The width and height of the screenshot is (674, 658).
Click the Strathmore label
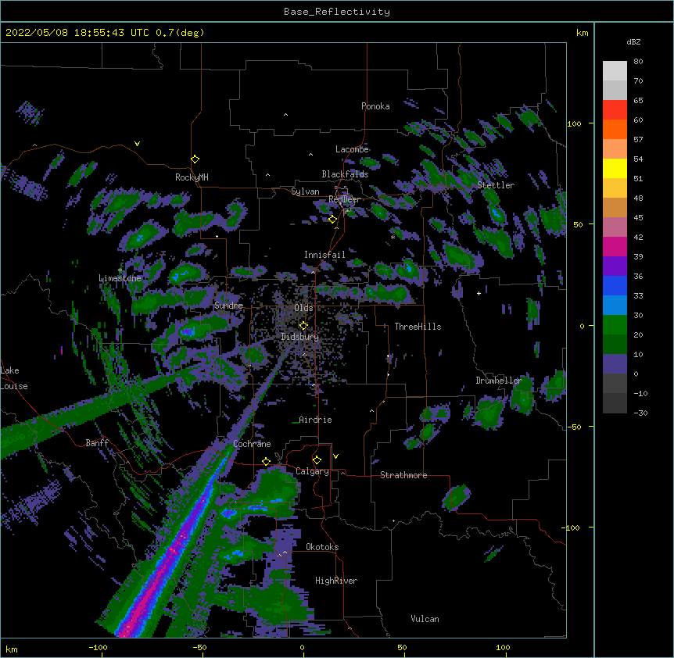403,475
